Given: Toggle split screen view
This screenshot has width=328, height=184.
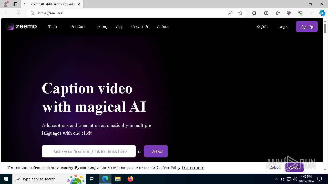Looking at the screenshot, I should click(266, 13).
